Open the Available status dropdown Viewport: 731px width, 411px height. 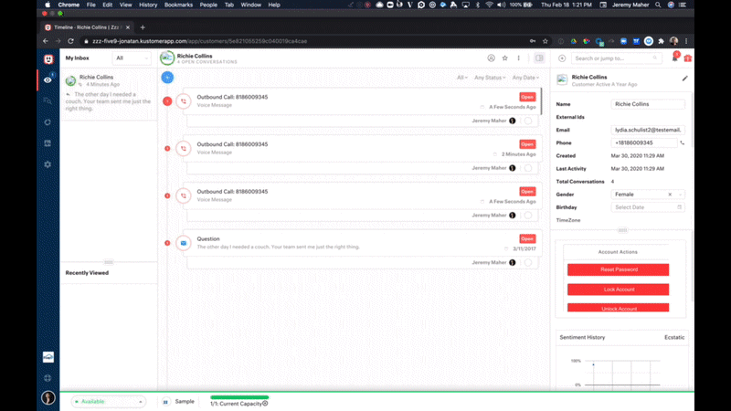(108, 401)
